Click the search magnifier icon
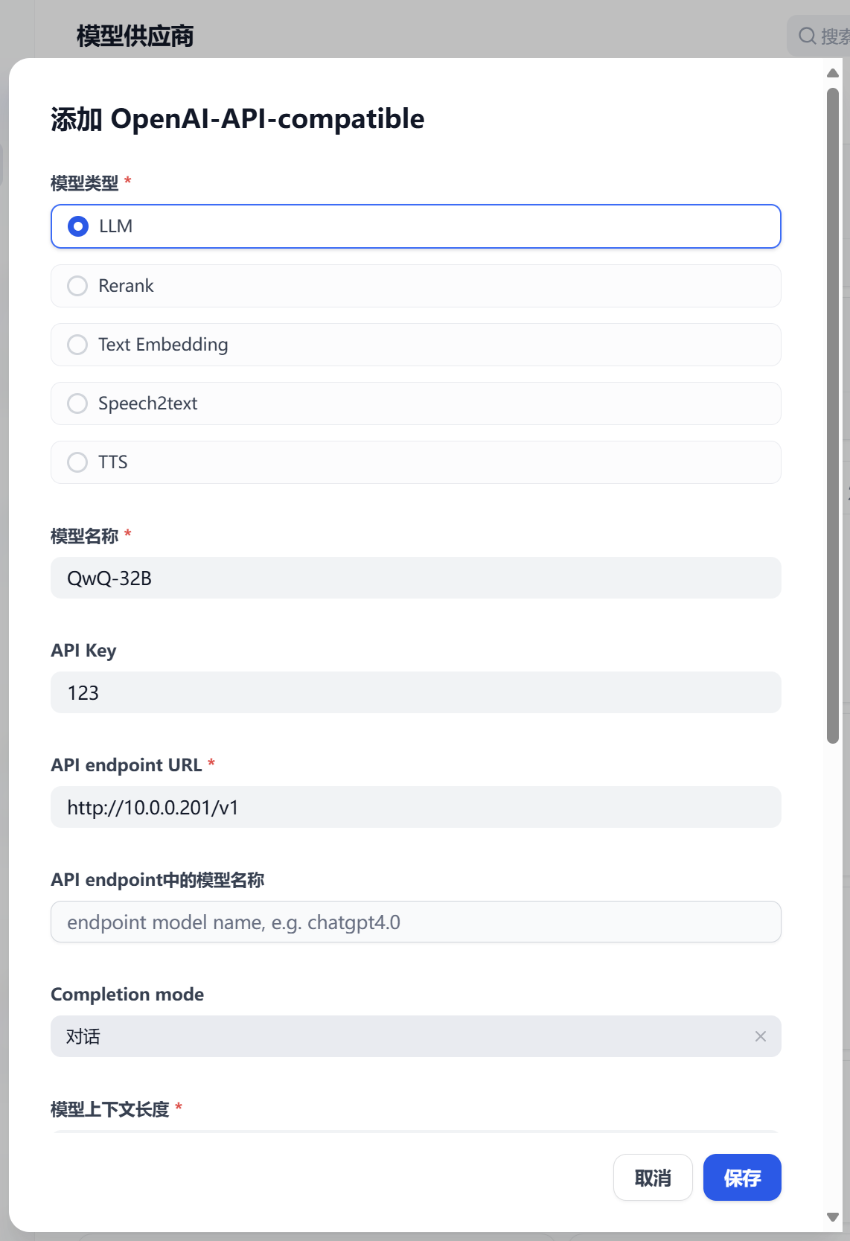This screenshot has height=1241, width=850. pyautogui.click(x=807, y=36)
